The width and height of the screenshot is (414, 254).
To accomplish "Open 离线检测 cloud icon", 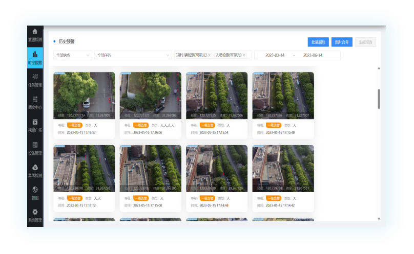I will tap(35, 167).
